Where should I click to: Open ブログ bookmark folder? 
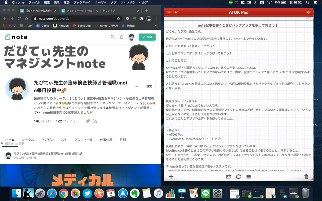pyautogui.click(x=26, y=26)
